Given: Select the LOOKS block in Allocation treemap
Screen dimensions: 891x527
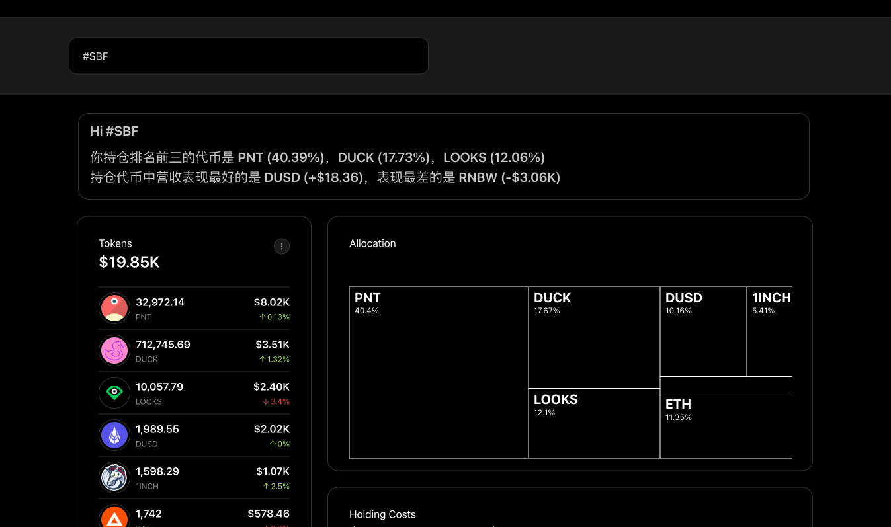Looking at the screenshot, I should pyautogui.click(x=594, y=423).
